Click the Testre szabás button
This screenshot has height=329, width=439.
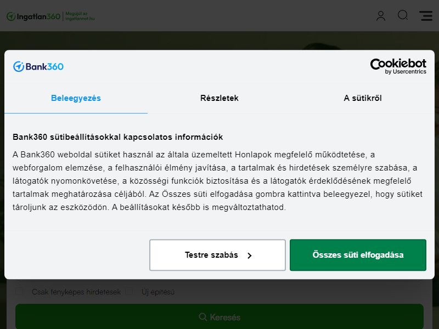[217, 255]
